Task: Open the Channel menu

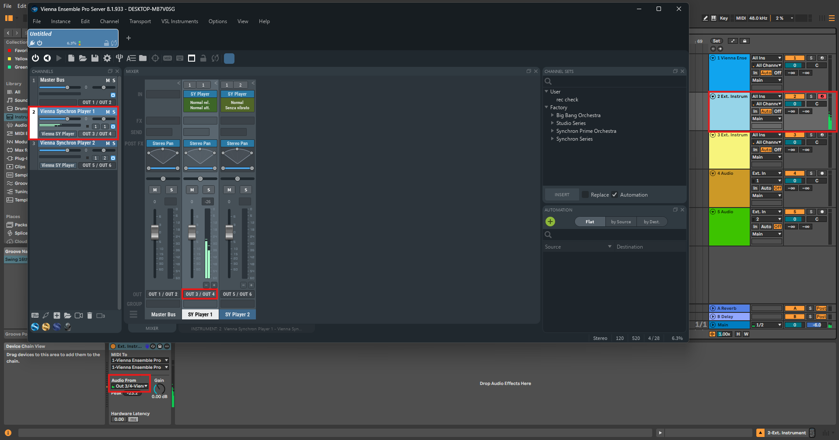Action: pos(109,21)
